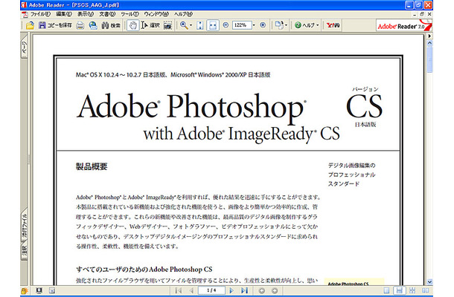Print the document with the printer icon
The height and width of the screenshot is (297, 454).
80,25
